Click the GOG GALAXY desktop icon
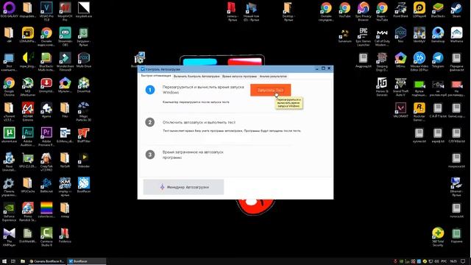471x265 pixels. [x=9, y=10]
